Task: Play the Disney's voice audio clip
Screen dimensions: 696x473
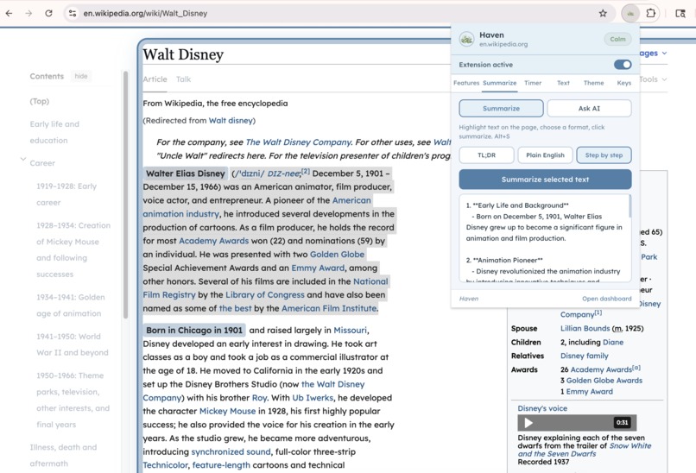Action: [528, 422]
